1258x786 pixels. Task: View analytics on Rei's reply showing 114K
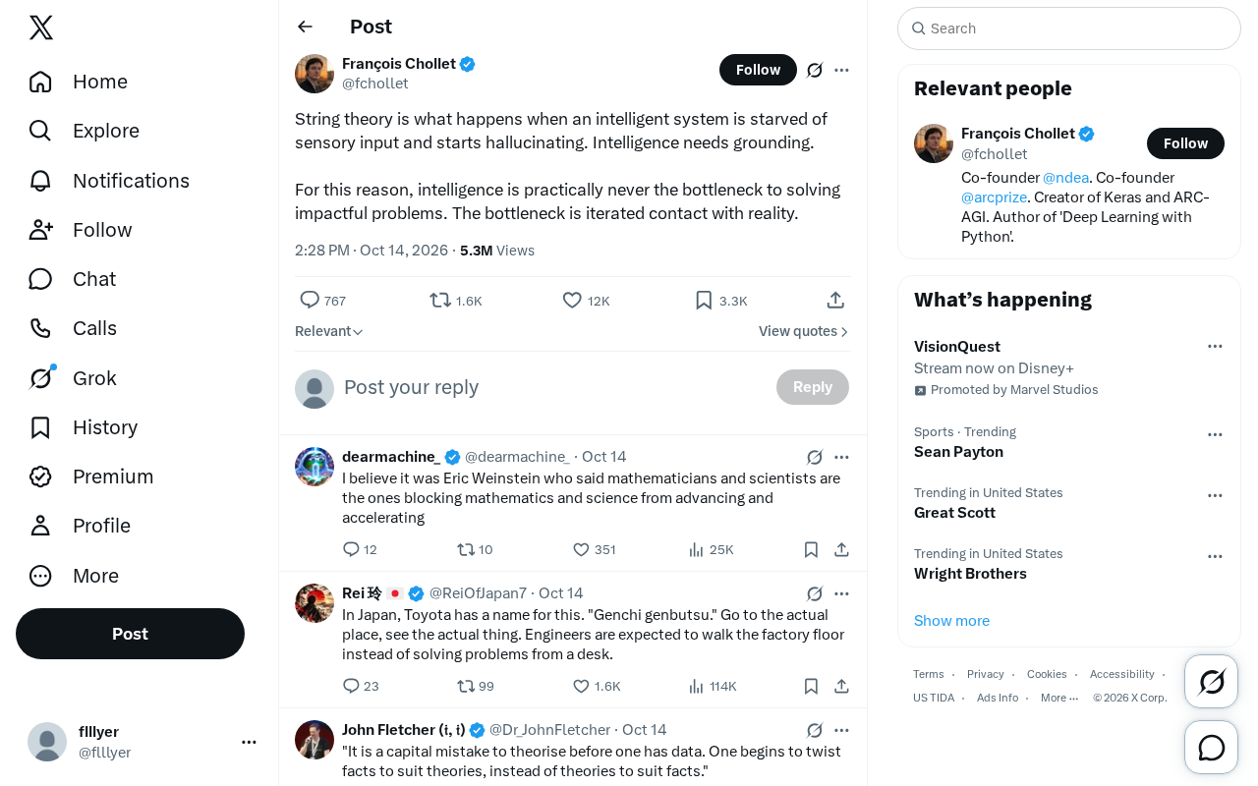pos(696,686)
